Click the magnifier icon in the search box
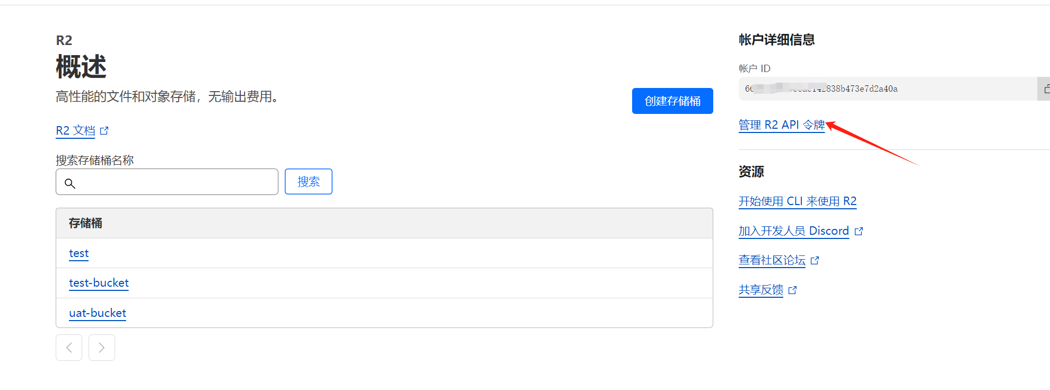 pos(70,183)
